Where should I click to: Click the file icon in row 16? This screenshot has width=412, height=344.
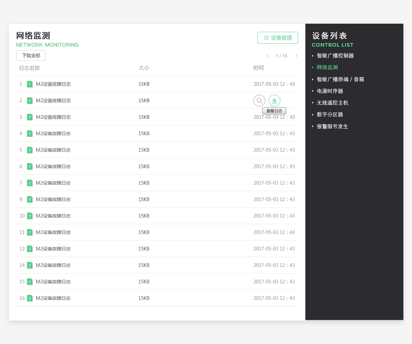(30, 298)
